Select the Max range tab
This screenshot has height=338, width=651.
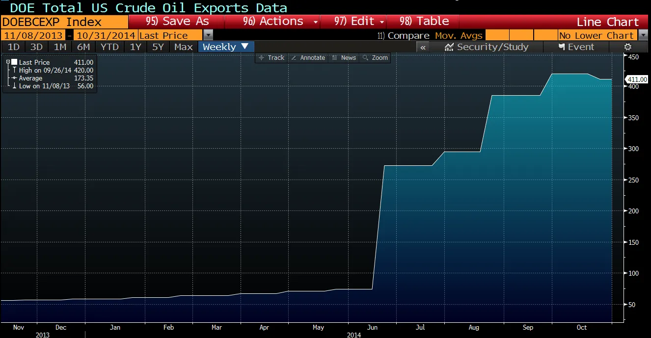coord(184,47)
